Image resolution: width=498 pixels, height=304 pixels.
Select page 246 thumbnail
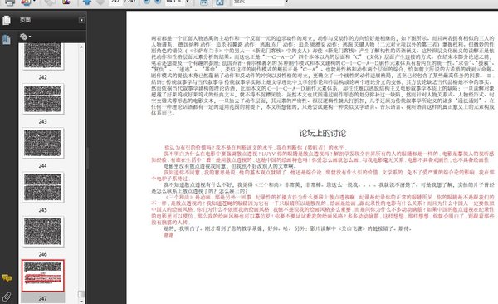[43, 232]
